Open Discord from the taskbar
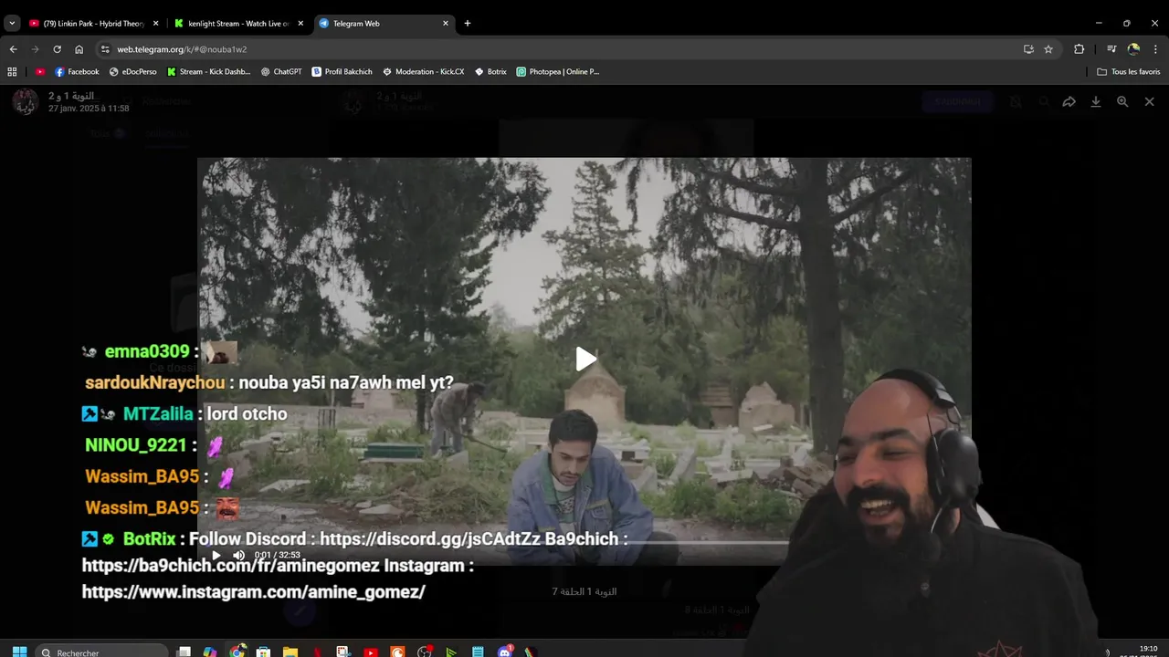Viewport: 1169px width, 657px height. tap(505, 652)
